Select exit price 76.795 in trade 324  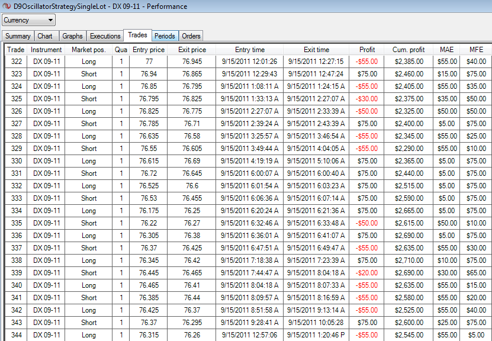click(192, 86)
